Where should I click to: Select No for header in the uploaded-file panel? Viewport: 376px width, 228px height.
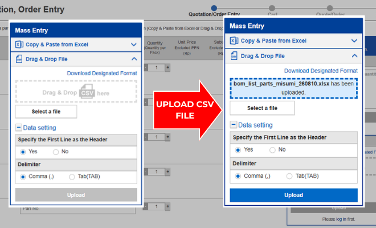[272, 150]
